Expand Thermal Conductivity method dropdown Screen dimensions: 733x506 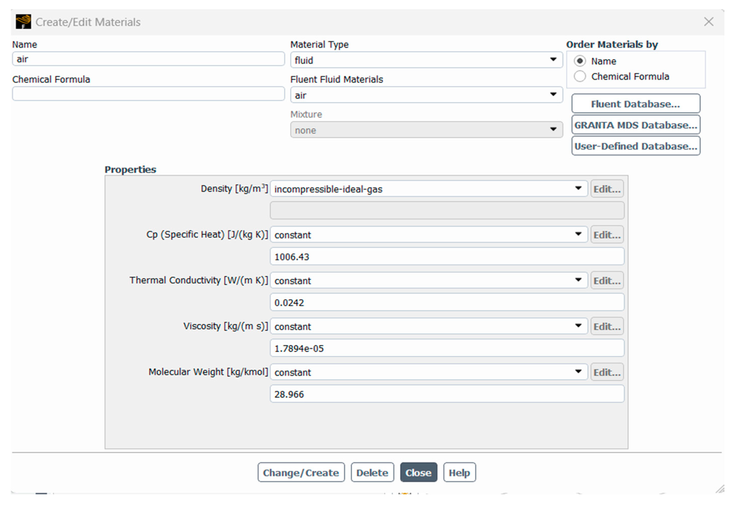pos(428,280)
